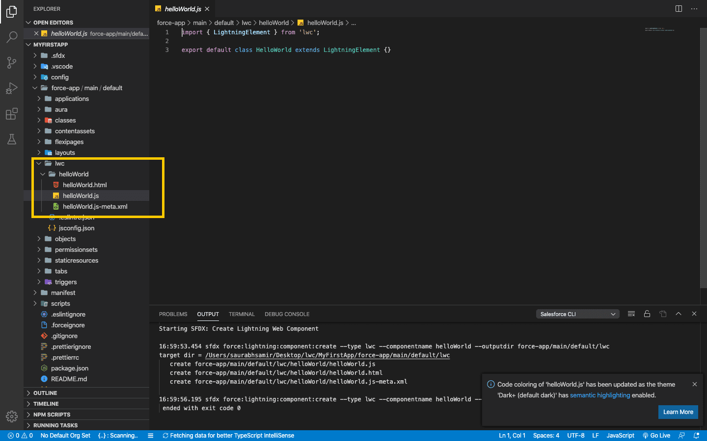Click the three-line menu icon in the status bar
This screenshot has width=707, height=441.
151,436
